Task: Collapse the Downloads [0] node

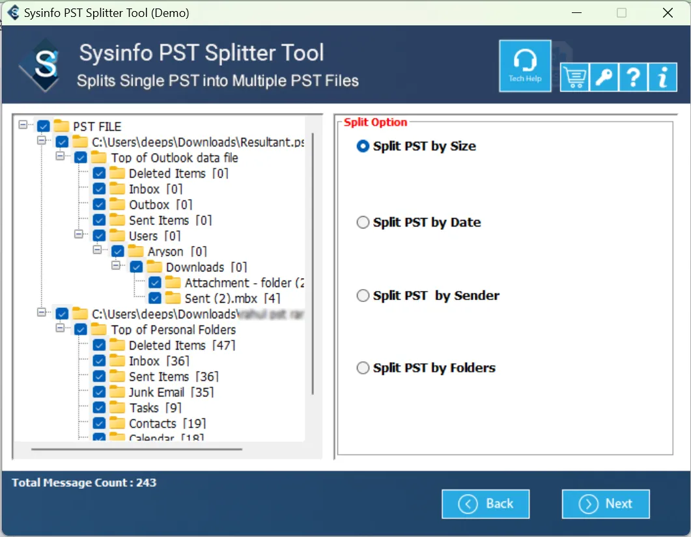Action: pos(115,265)
